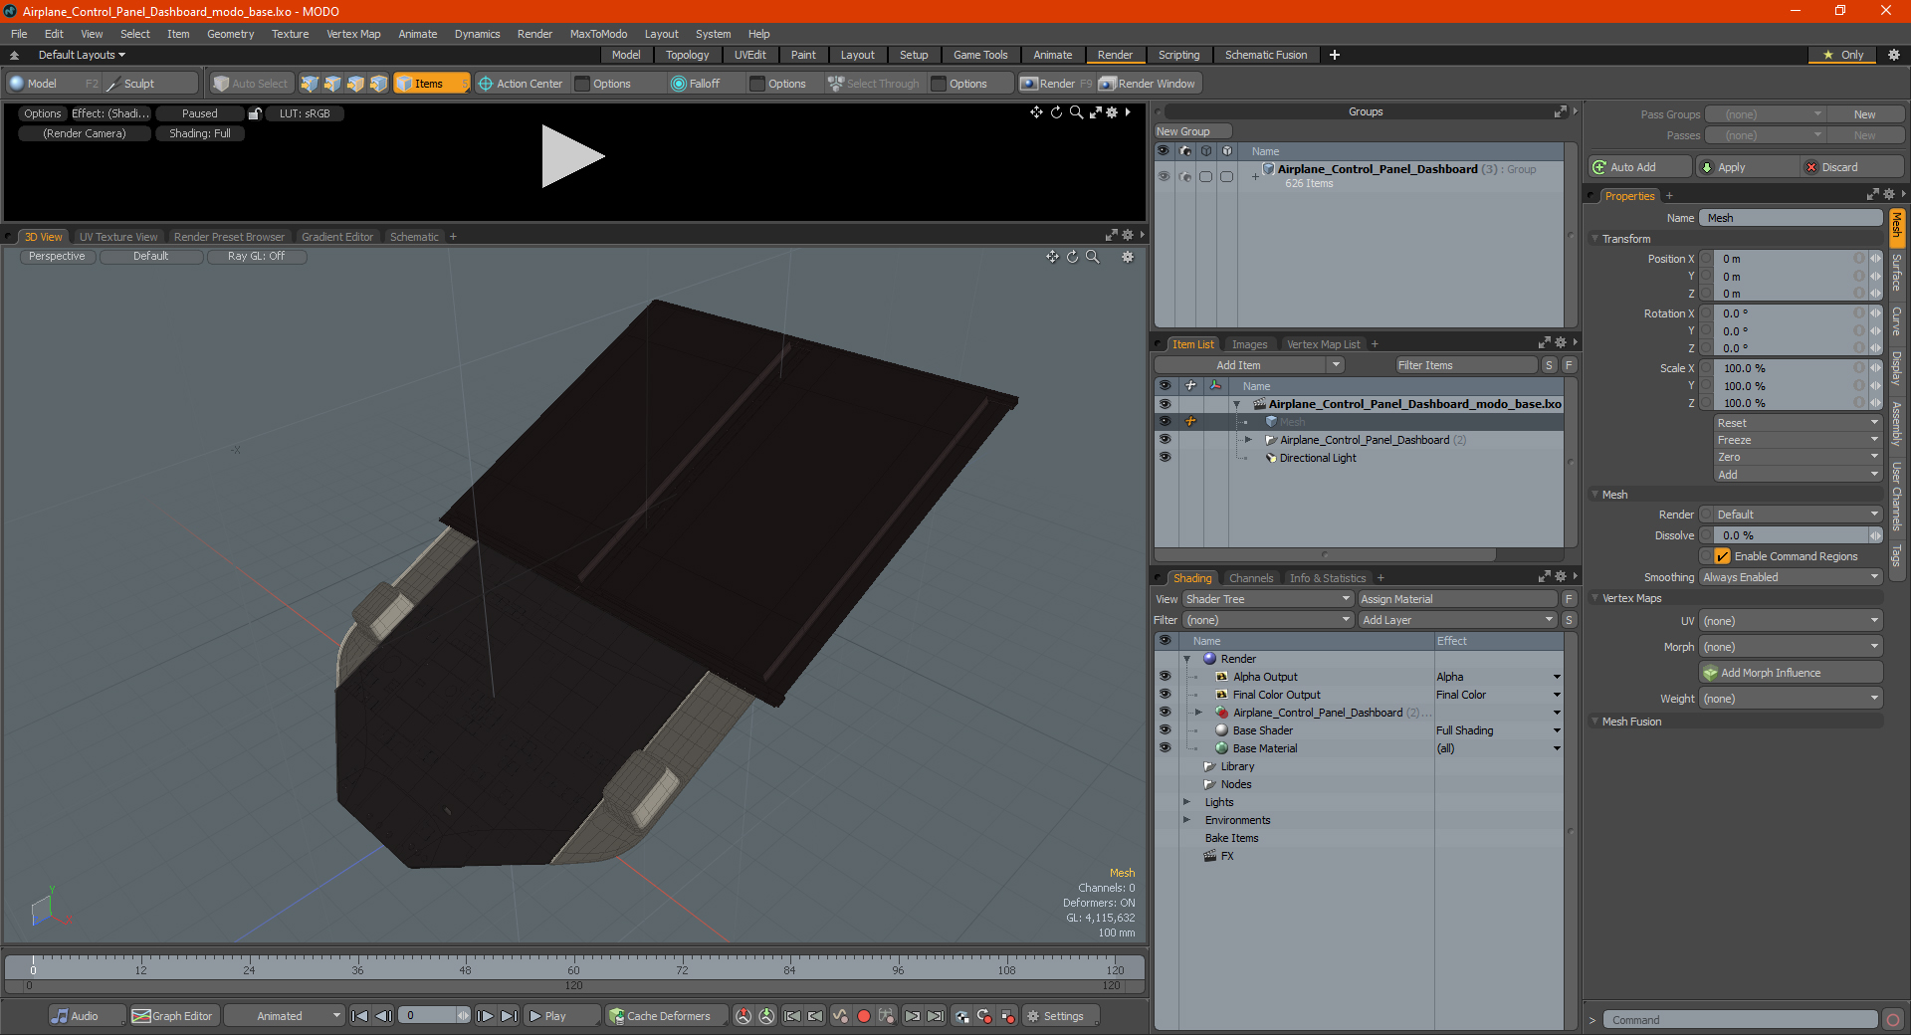The height and width of the screenshot is (1035, 1911).
Task: Go to last frame in timeline controls
Action: click(509, 1016)
